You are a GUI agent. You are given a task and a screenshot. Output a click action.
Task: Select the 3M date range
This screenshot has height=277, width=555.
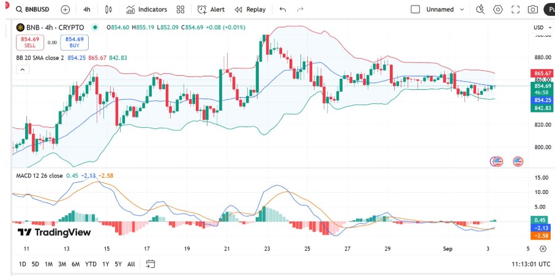point(62,264)
